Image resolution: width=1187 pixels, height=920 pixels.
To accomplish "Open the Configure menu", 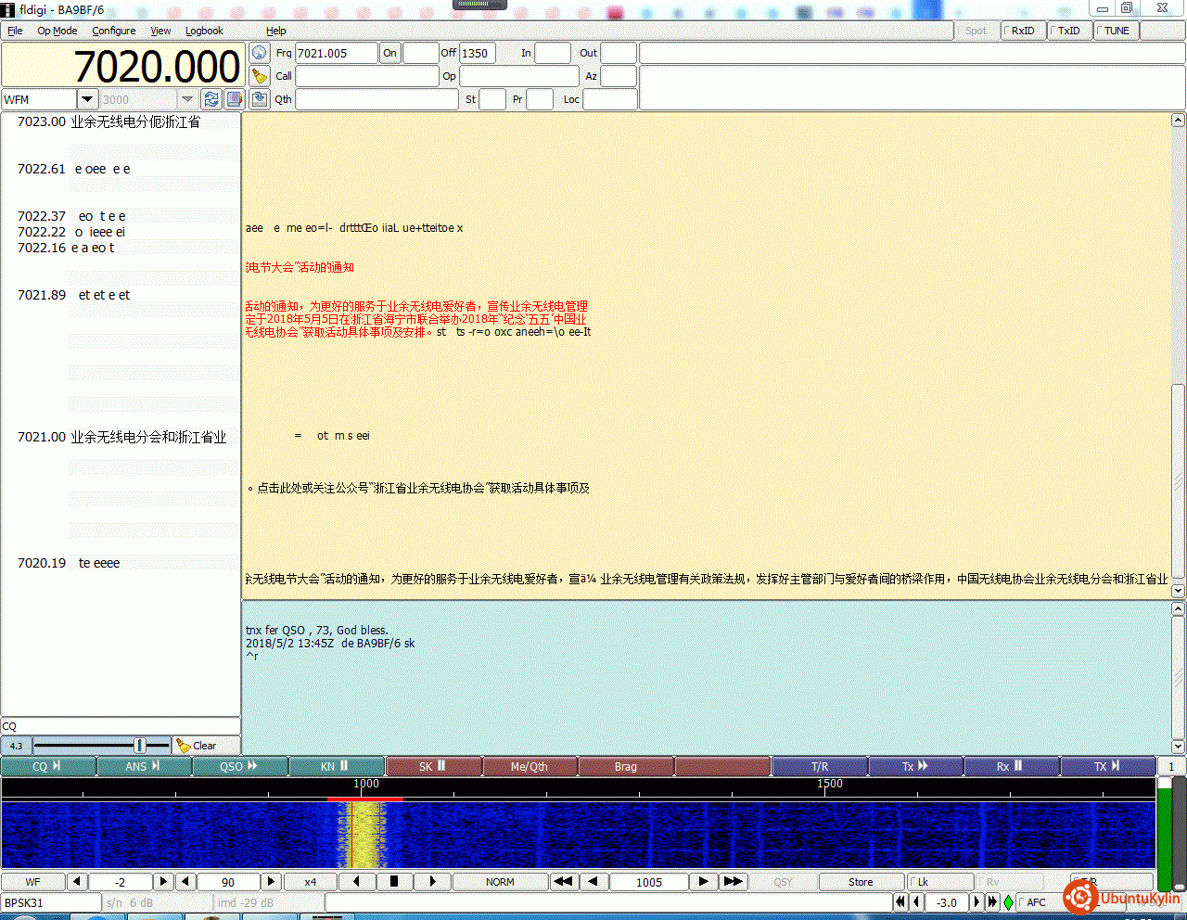I will [113, 31].
